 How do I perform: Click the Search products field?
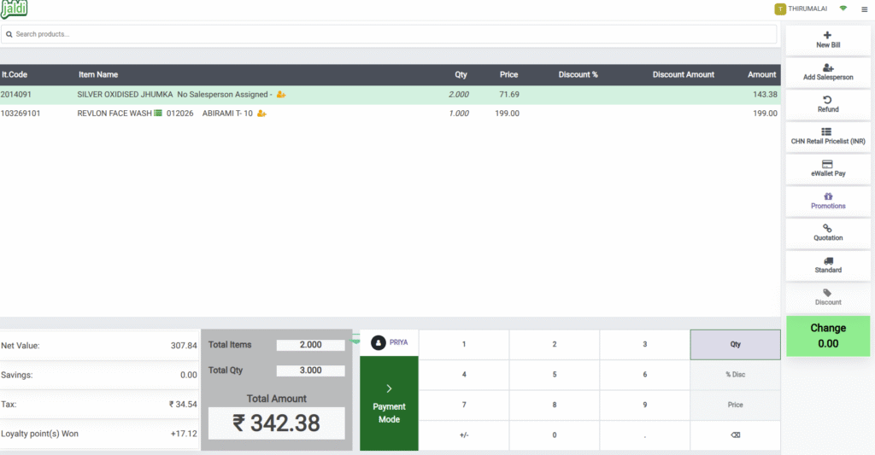pos(389,34)
